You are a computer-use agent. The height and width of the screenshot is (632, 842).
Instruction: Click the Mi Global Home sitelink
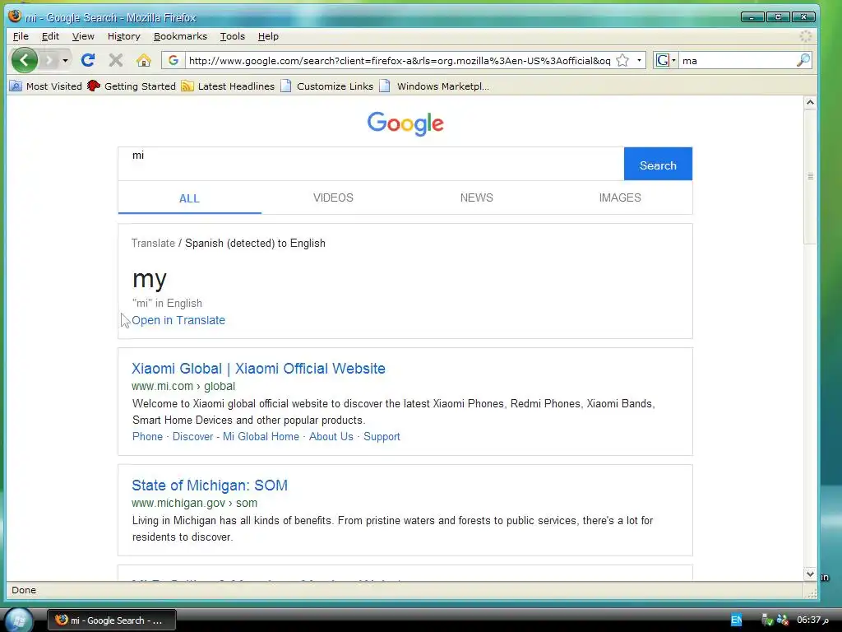[x=261, y=436]
